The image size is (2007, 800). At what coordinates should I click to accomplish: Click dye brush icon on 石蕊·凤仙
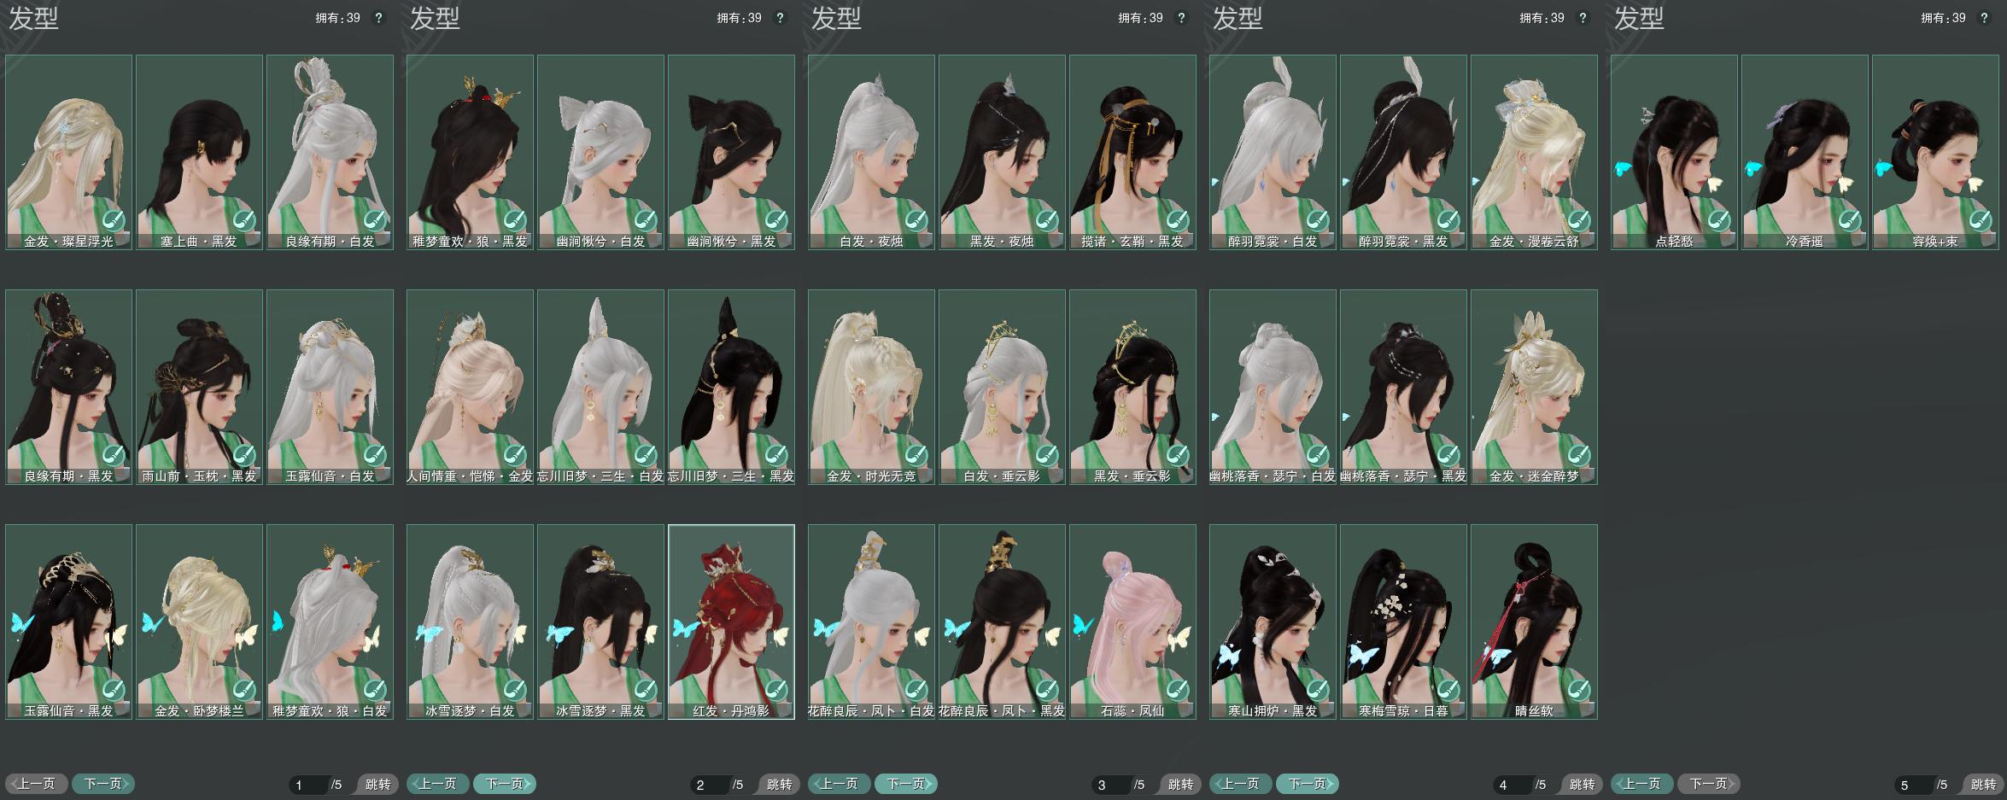[x=1178, y=691]
